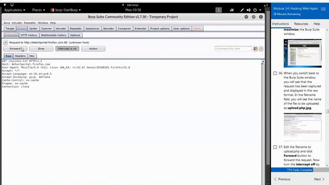Open the workspace switcher indicator
Viewport: 329px width, 185px height.
point(218,10)
